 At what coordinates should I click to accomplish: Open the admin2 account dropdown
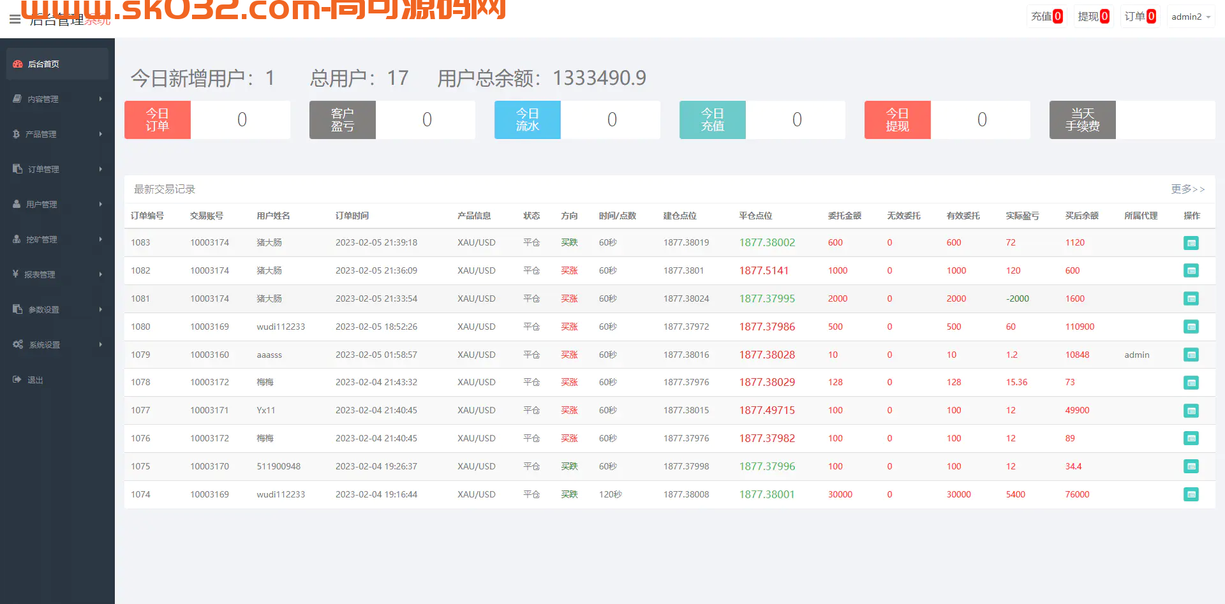tap(1191, 17)
